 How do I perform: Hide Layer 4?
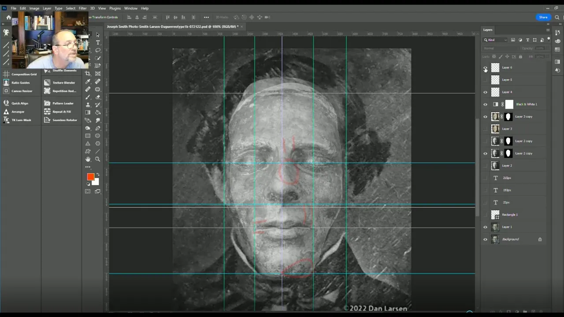point(485,92)
